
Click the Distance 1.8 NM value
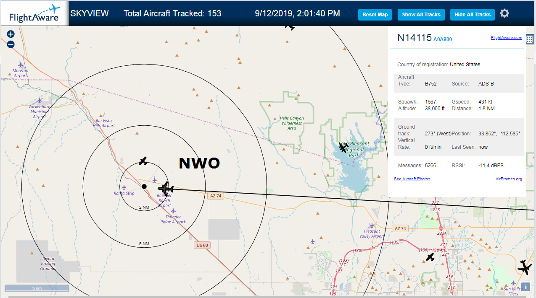[487, 109]
